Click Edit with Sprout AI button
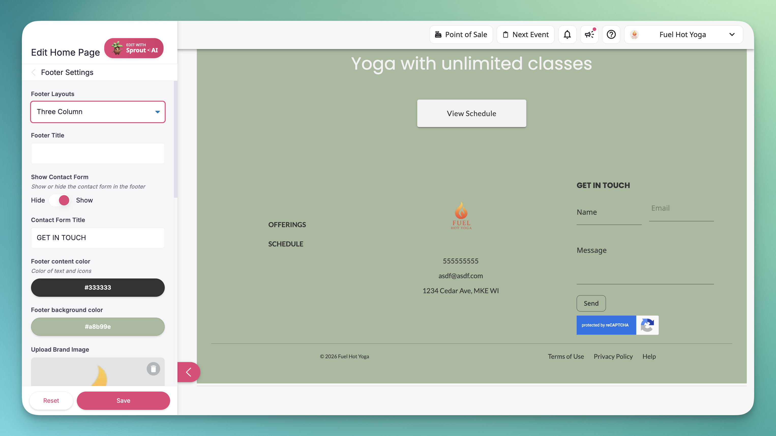This screenshot has width=776, height=436. click(x=134, y=48)
